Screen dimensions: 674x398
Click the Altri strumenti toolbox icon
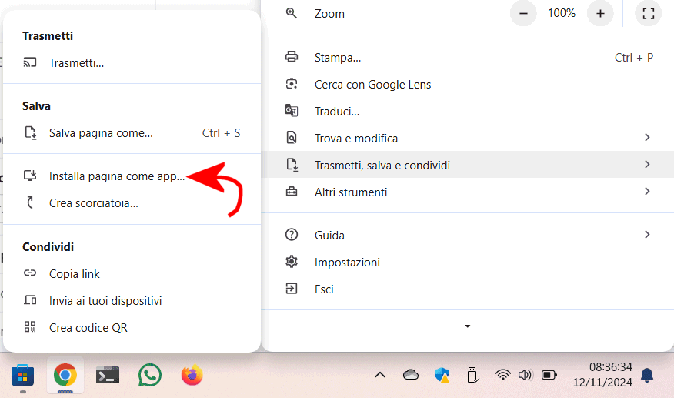(292, 192)
